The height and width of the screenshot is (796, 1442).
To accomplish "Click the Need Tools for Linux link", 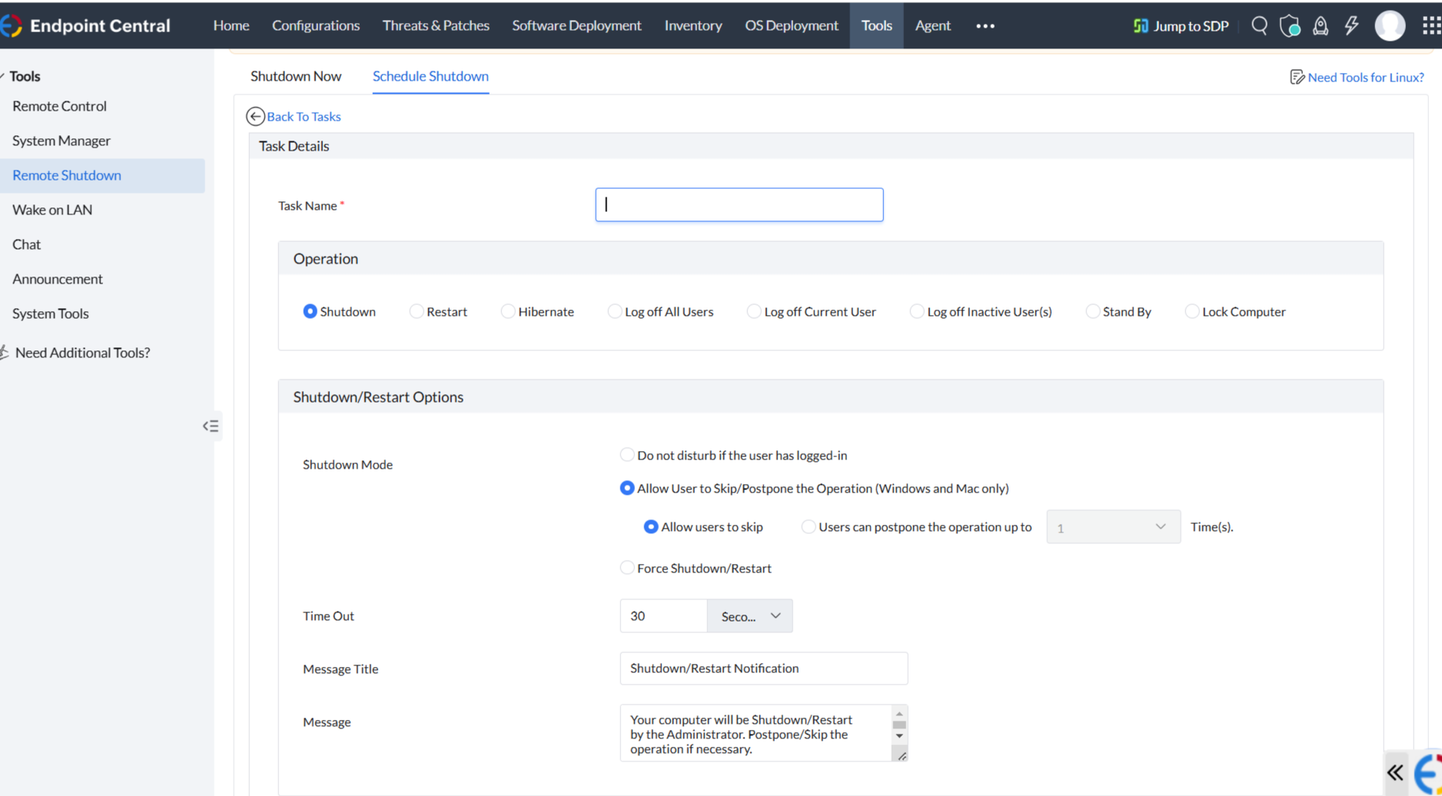I will tap(1365, 77).
